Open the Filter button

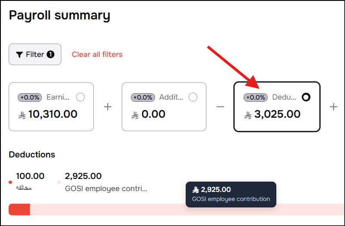35,54
